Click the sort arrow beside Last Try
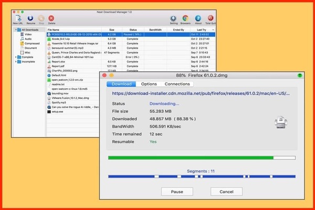 [213, 30]
